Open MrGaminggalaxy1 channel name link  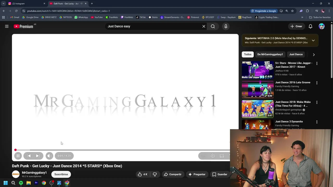coord(34,173)
